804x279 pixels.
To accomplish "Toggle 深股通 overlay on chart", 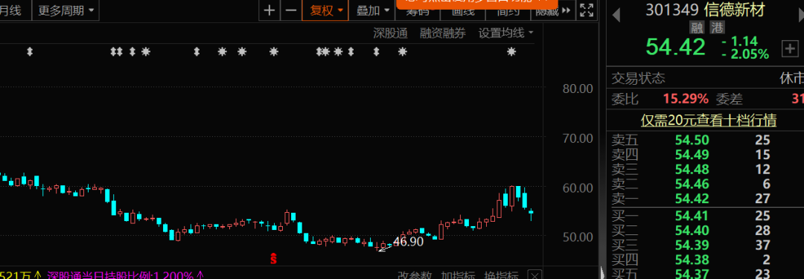I will point(390,33).
